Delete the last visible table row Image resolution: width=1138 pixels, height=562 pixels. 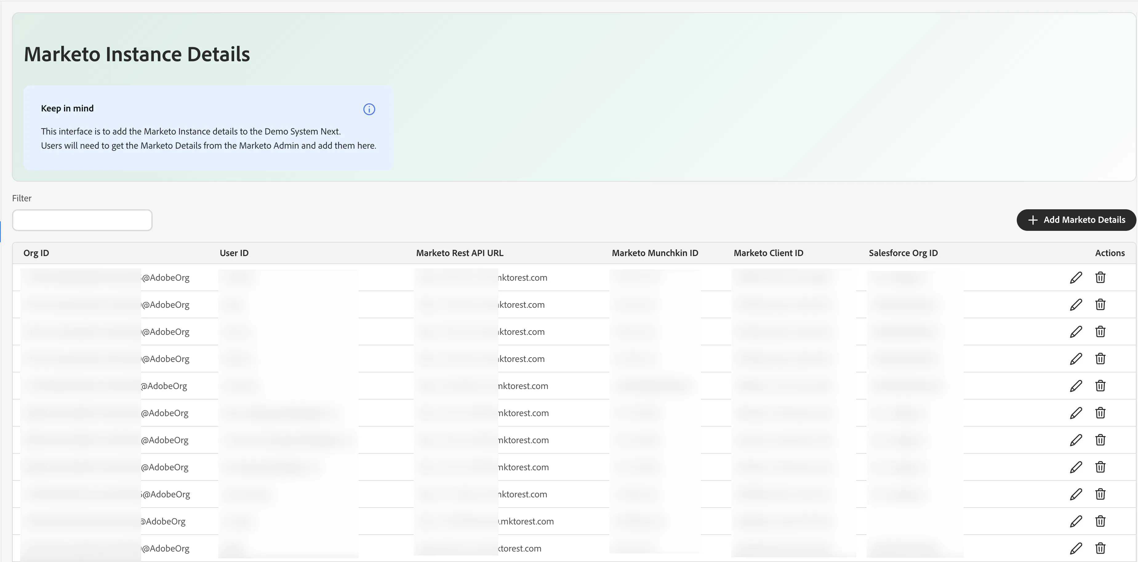1100,548
